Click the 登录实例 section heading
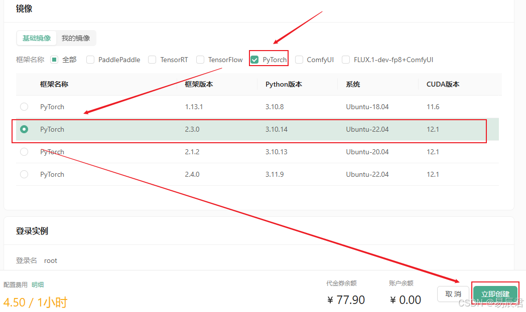Screen dimensions: 526x312 (32, 231)
